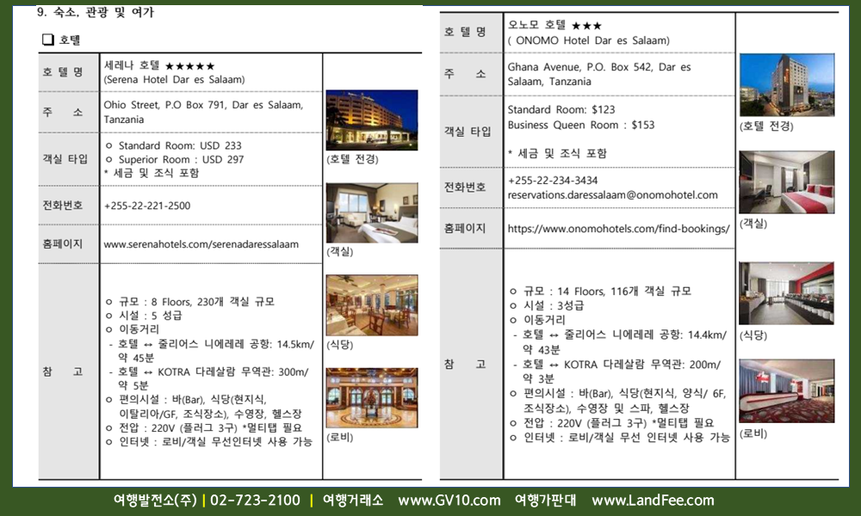Click the Serena 전압 : 220V line
The image size is (861, 516).
pos(204,427)
